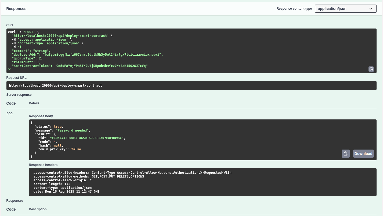This screenshot has width=383, height=216.
Task: Click the "mode": 4 line
Action: (x=48, y=142)
